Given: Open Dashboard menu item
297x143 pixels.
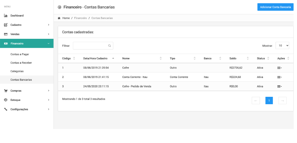Looking at the screenshot, I should coord(27,16).
